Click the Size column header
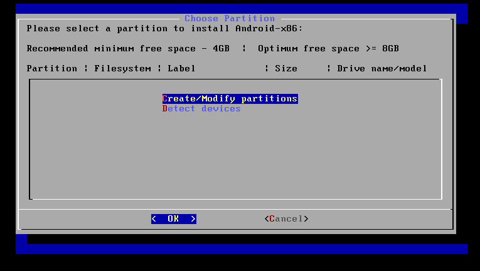Image resolution: width=480 pixels, height=271 pixels. [286, 68]
